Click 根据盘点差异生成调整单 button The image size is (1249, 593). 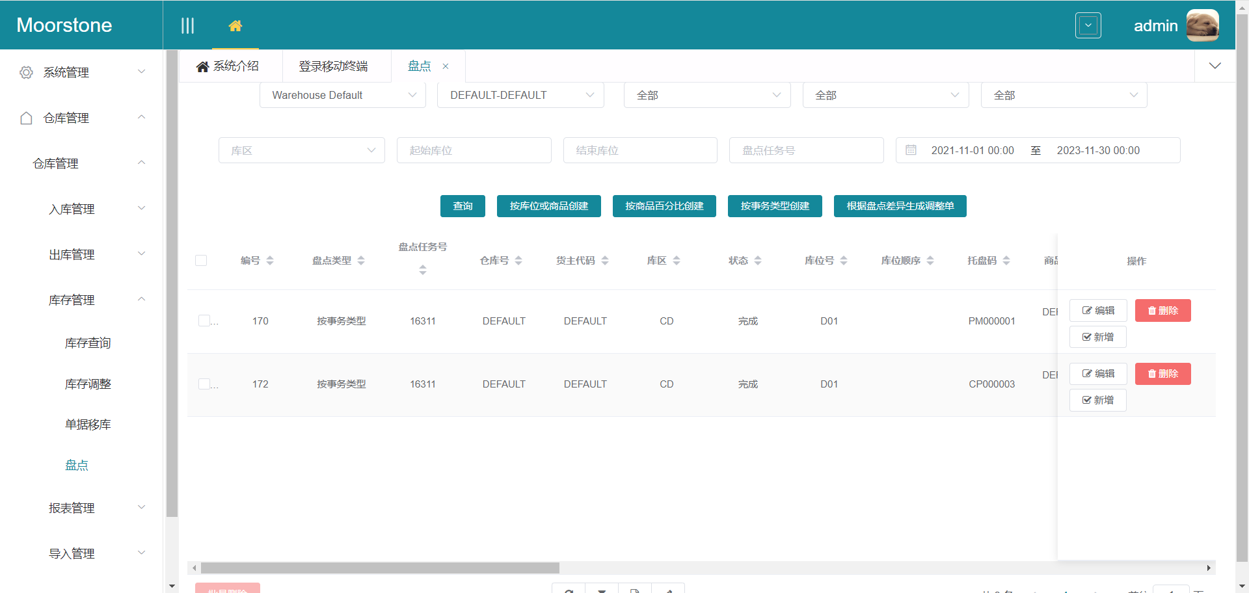click(900, 206)
